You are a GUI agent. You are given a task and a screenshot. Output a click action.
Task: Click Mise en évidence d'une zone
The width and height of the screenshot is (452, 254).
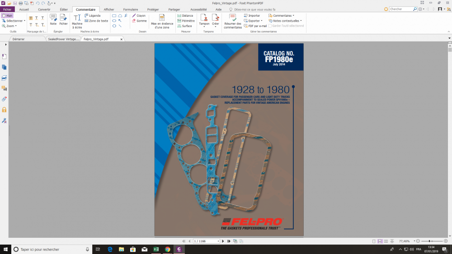pos(162,21)
